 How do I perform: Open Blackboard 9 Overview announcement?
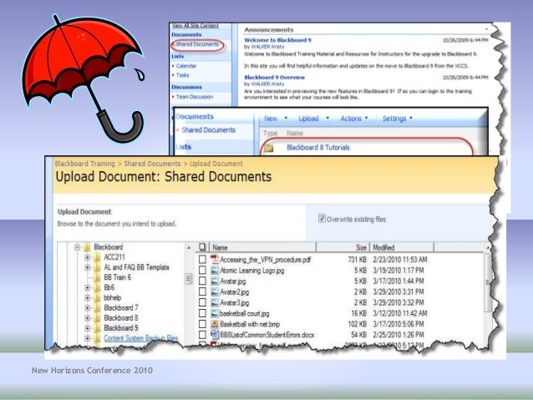point(274,78)
